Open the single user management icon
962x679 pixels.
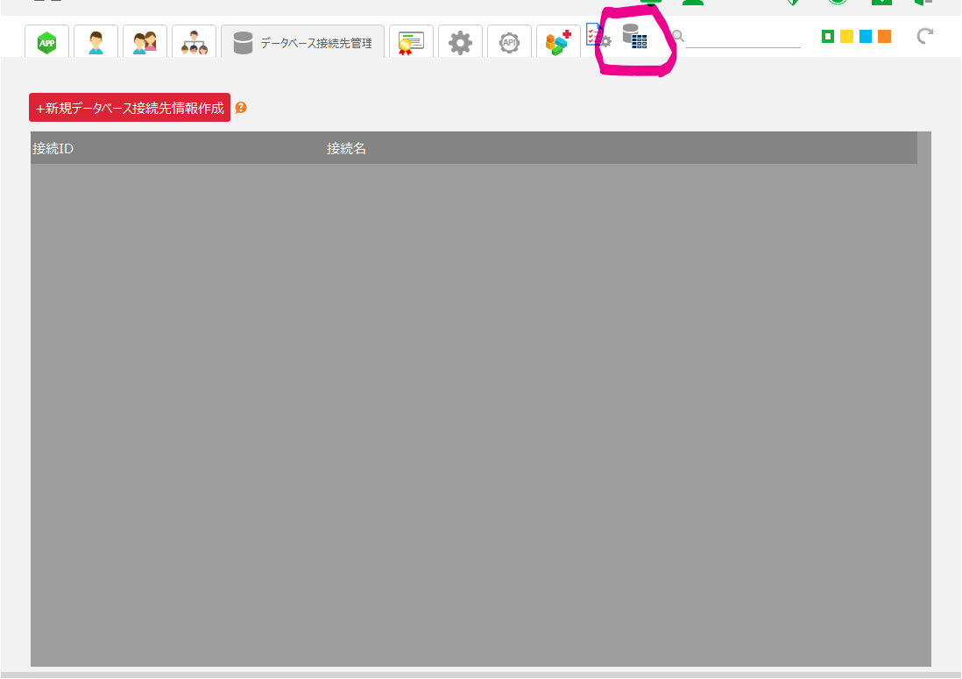pyautogui.click(x=95, y=42)
